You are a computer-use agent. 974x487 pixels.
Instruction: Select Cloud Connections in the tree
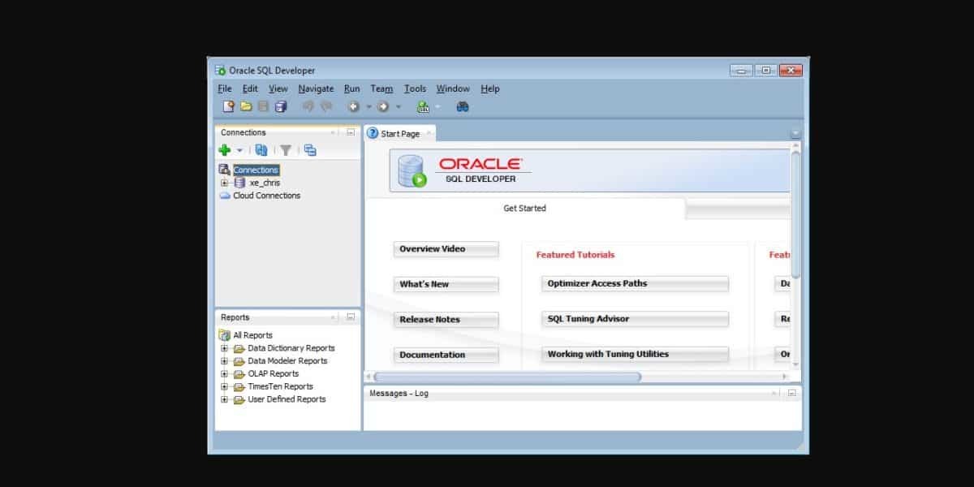click(266, 196)
